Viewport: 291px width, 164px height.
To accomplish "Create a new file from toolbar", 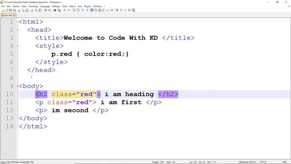I will click(x=2, y=10).
